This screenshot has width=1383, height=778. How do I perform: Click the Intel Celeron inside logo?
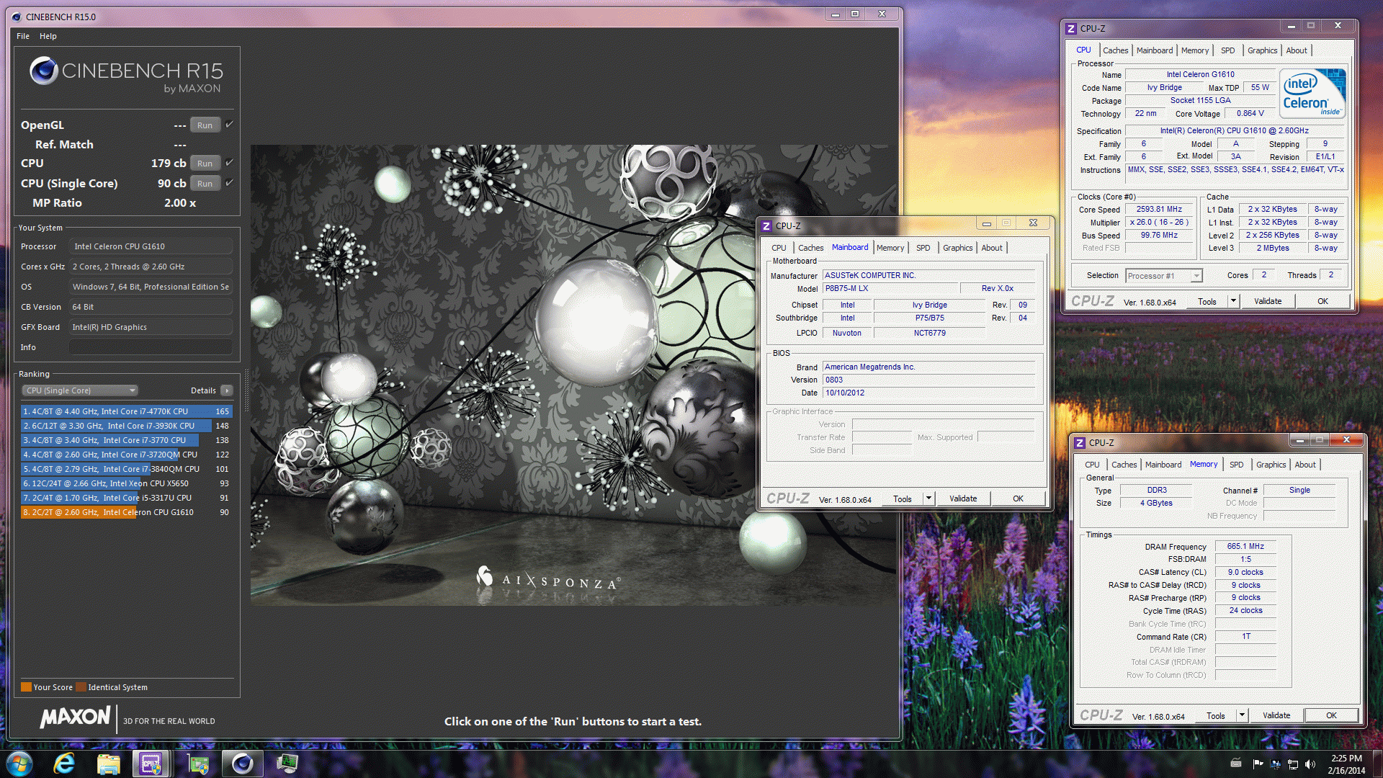[1312, 94]
